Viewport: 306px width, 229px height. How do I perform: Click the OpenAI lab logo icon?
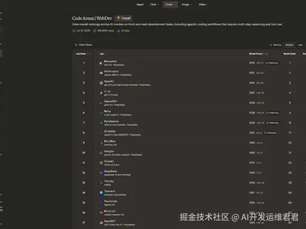coord(101,83)
